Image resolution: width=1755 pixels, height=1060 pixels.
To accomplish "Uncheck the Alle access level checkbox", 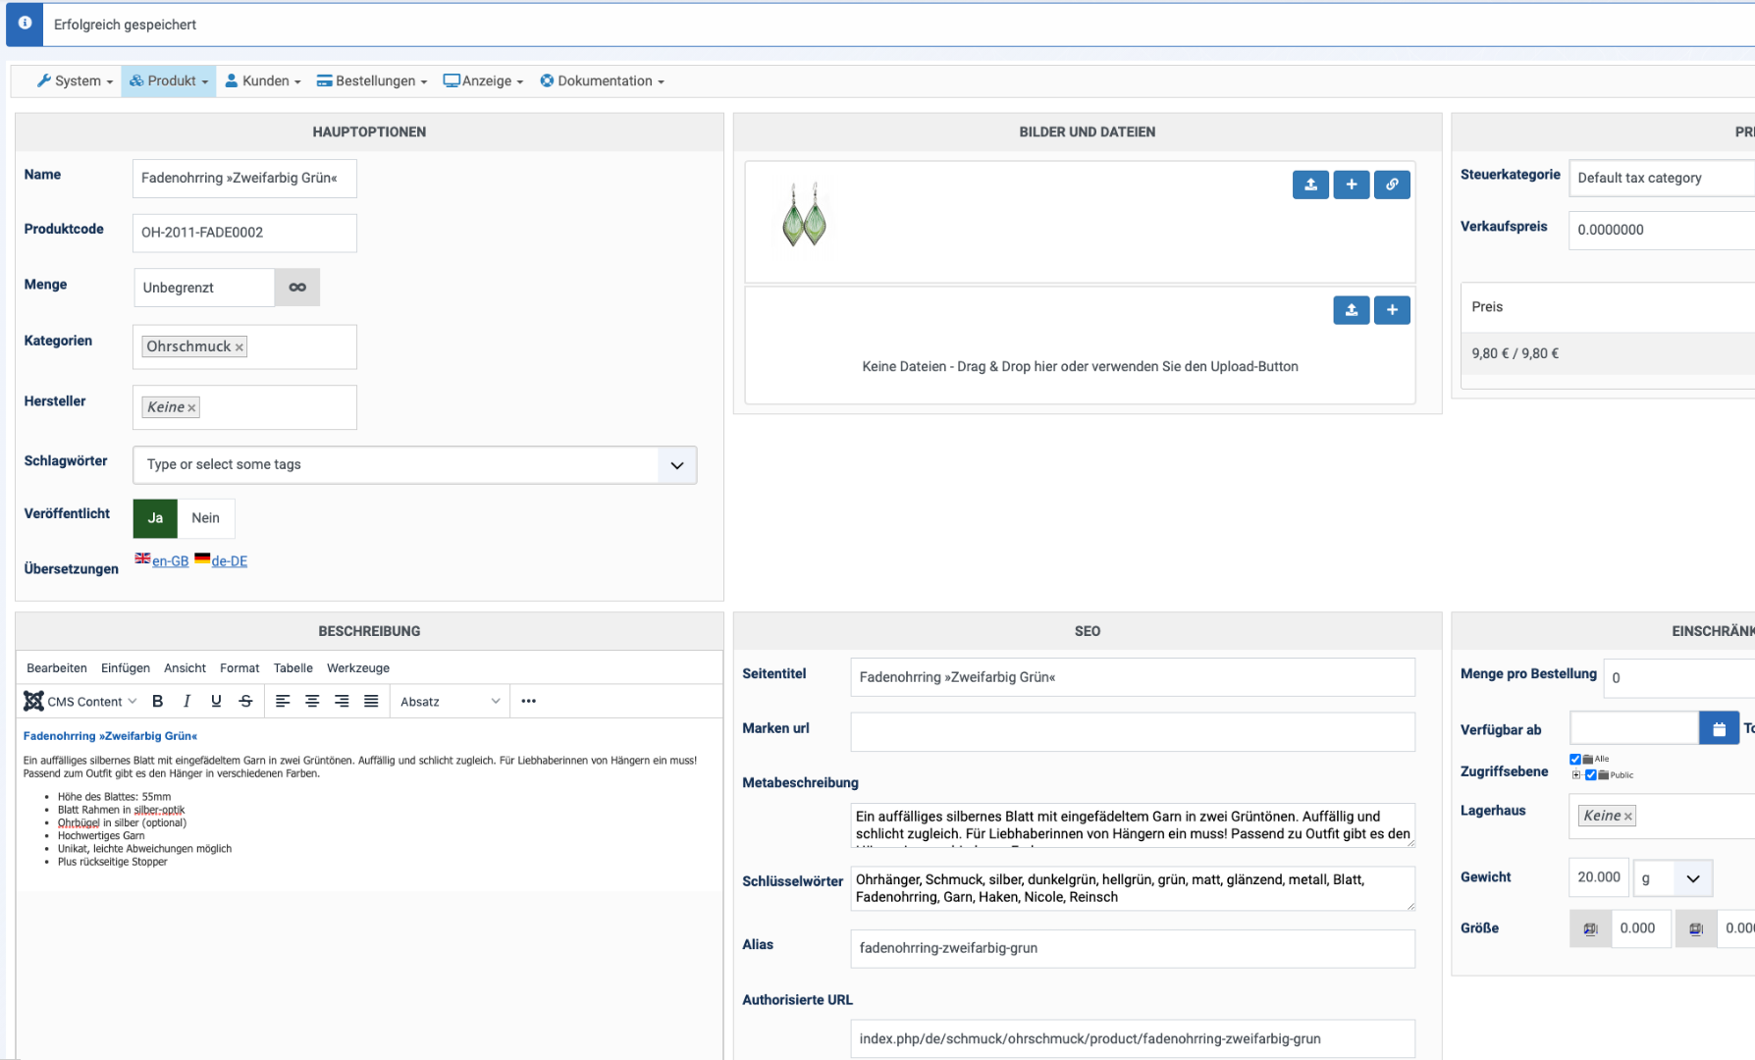I will click(x=1575, y=759).
